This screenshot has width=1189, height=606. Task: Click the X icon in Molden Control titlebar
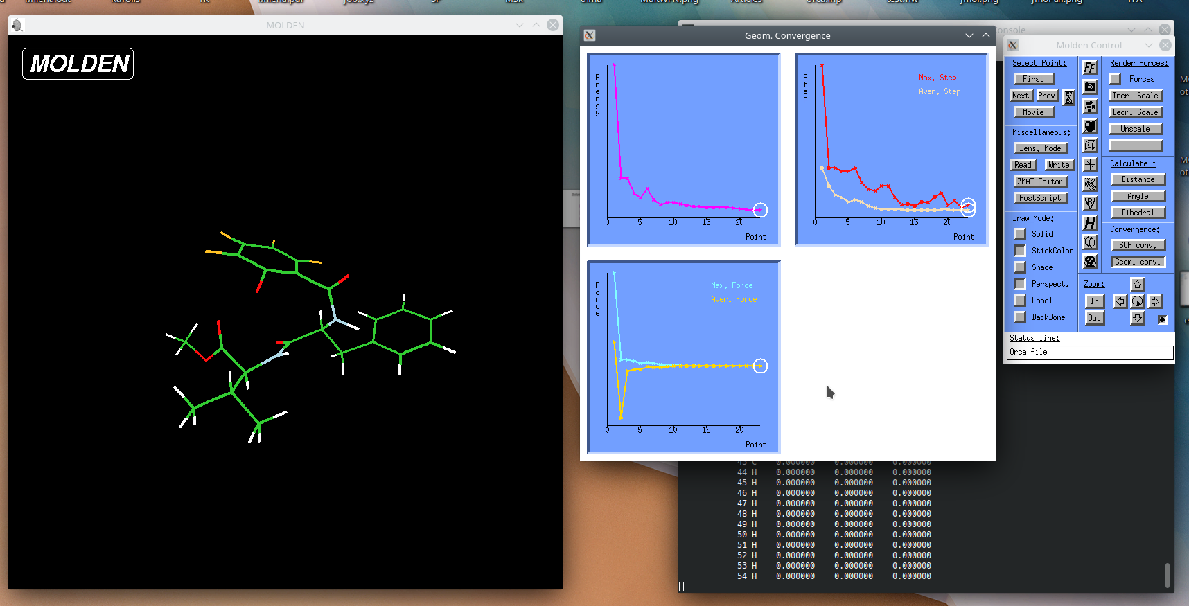(1013, 45)
